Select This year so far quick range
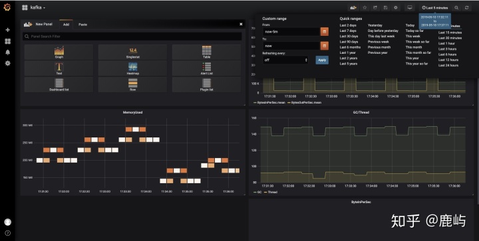The width and height of the screenshot is (479, 241). (x=416, y=64)
